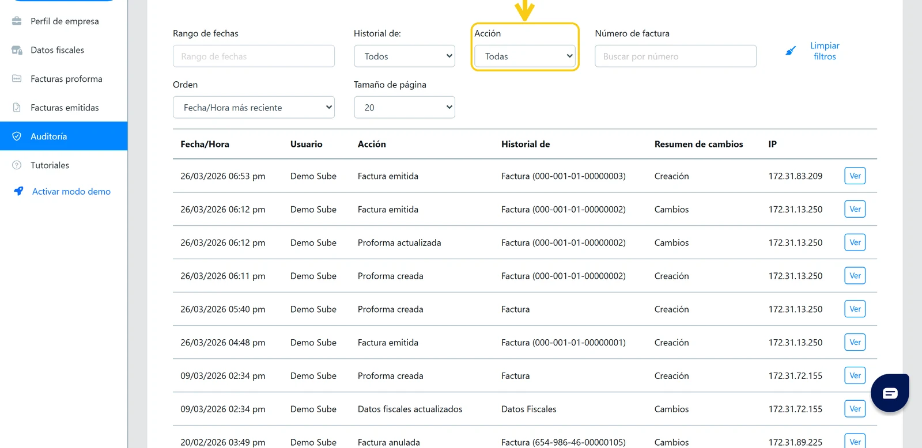Click the Usuario column header
Image resolution: width=922 pixels, height=448 pixels.
306,144
